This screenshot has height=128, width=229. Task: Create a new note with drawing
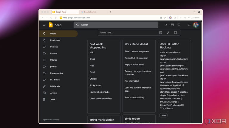point(168,33)
